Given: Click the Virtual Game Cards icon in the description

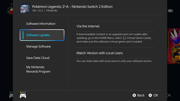Looking at the screenshot, I should (124, 38).
